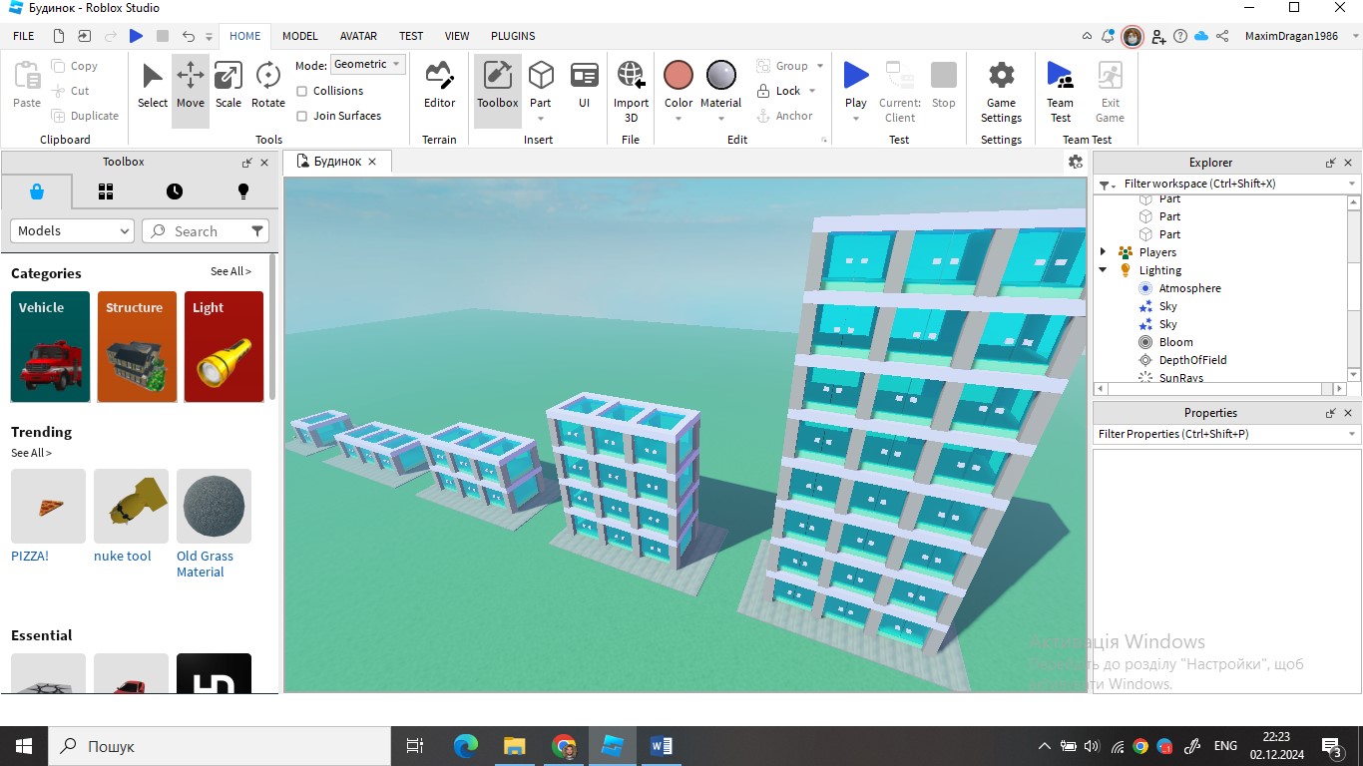The width and height of the screenshot is (1363, 766).
Task: Open the Light category card
Action: 224,346
